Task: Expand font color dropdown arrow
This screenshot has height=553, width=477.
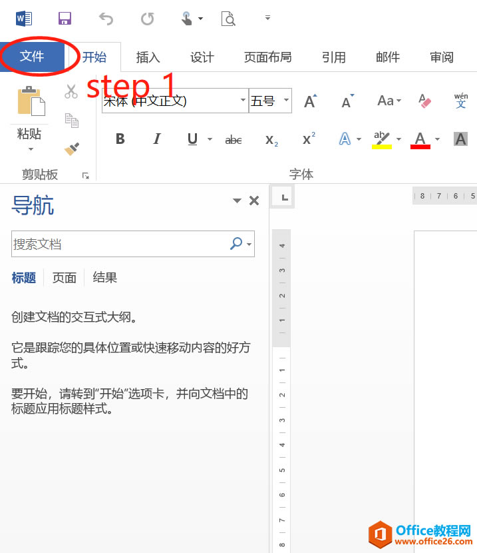Action: (438, 139)
